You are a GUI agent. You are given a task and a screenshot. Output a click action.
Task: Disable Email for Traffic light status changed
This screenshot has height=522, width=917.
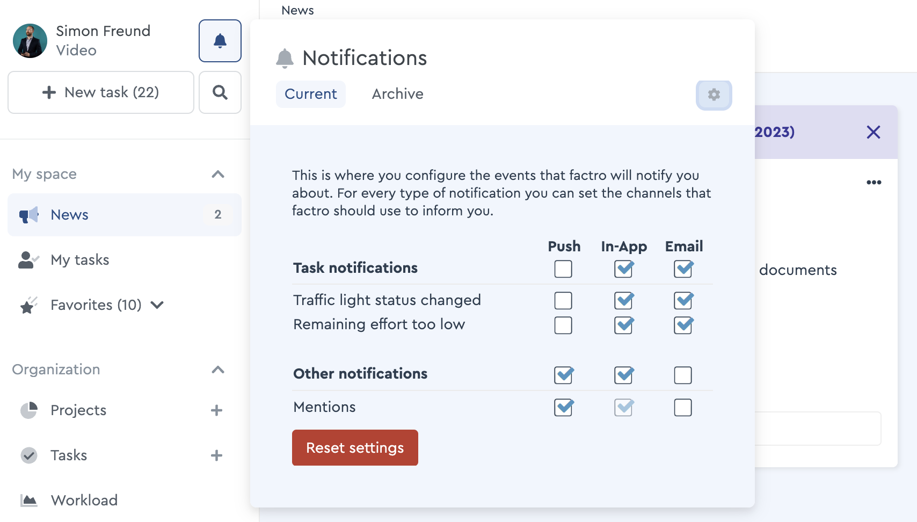(682, 301)
